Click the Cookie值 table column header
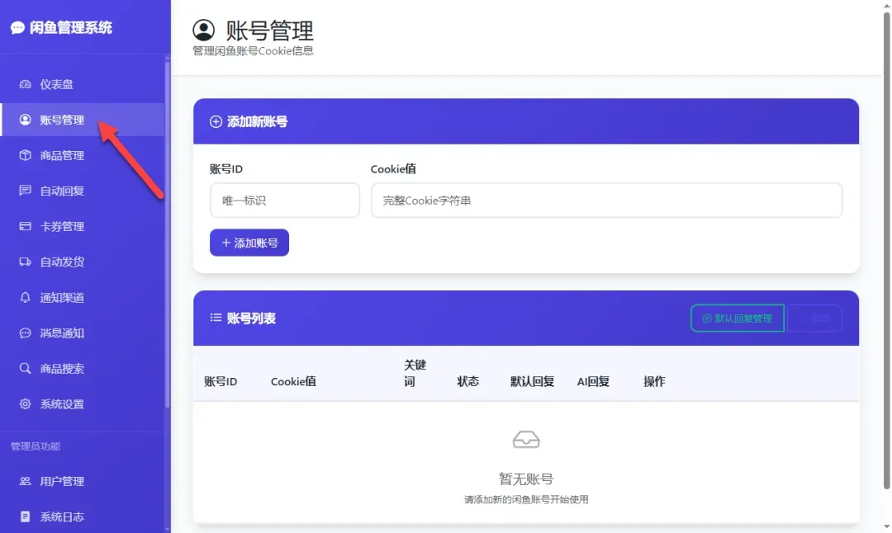 [x=293, y=381]
